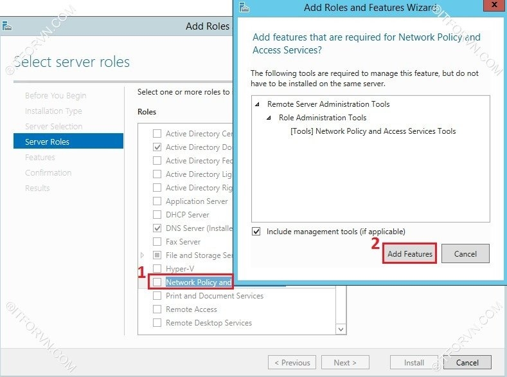Open the Server Roles wizard step

click(x=47, y=142)
